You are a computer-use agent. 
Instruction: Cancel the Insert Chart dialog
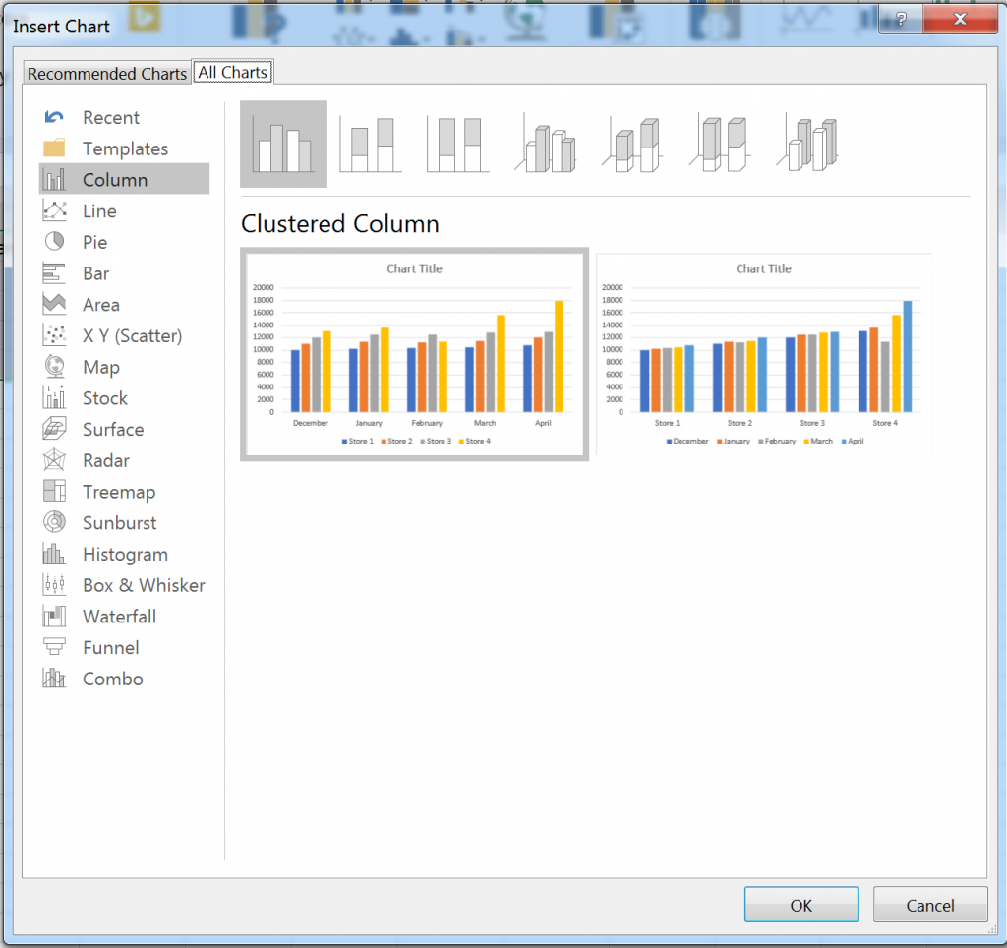click(x=930, y=905)
